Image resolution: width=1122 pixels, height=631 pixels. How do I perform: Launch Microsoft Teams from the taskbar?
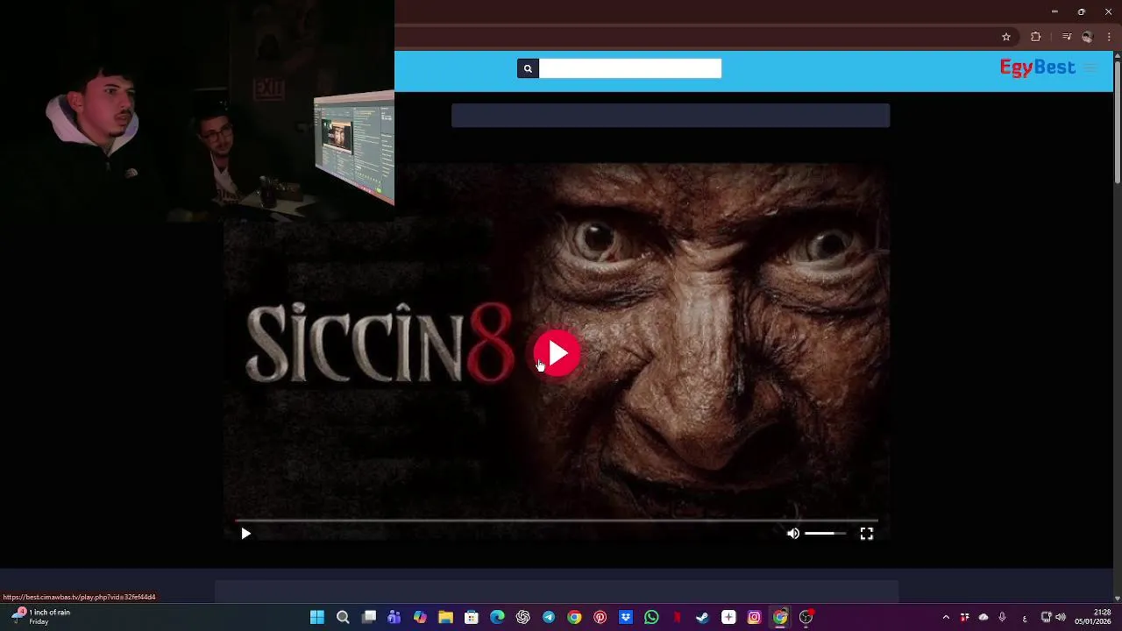click(x=394, y=617)
